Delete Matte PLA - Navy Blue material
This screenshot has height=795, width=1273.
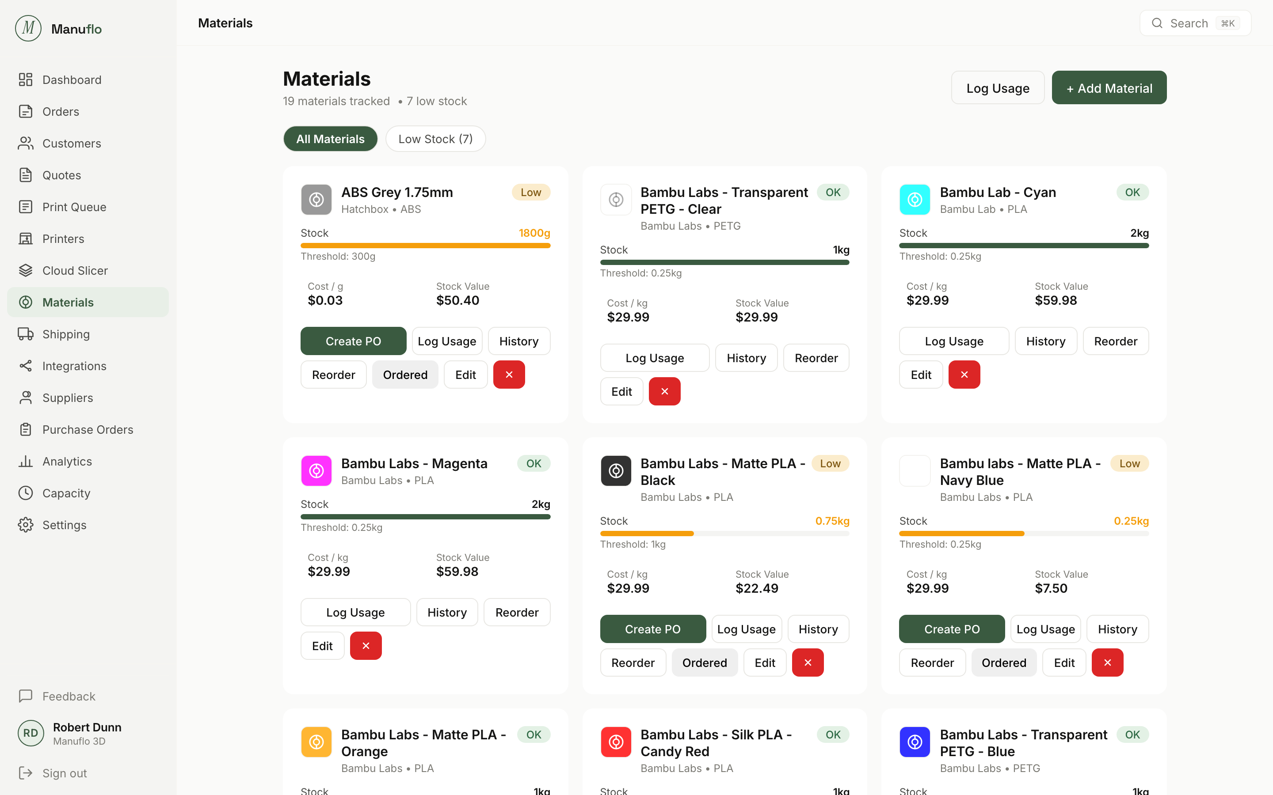pos(1107,663)
